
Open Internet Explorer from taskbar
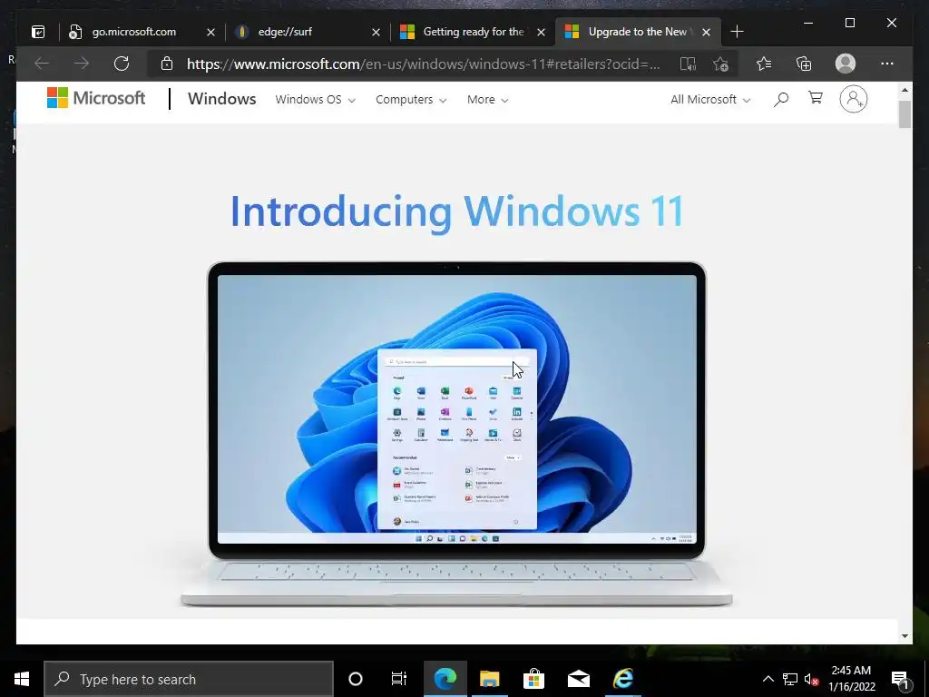622,679
